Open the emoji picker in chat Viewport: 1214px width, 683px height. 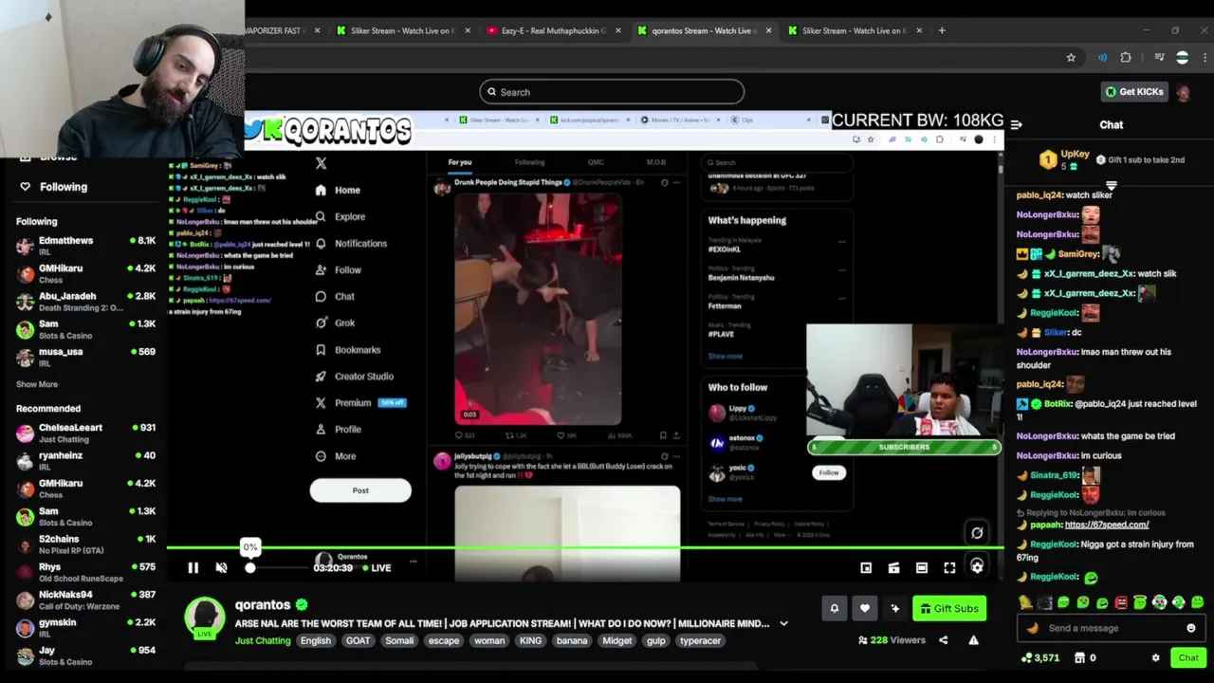tap(1191, 628)
